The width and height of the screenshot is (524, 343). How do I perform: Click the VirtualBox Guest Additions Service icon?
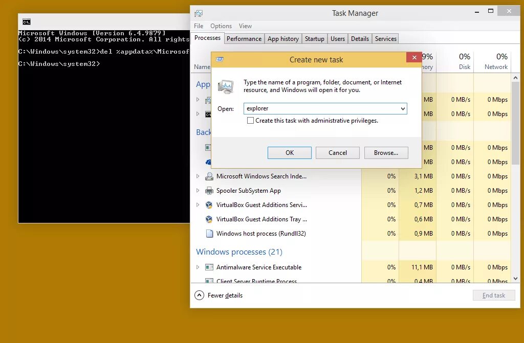pos(209,205)
